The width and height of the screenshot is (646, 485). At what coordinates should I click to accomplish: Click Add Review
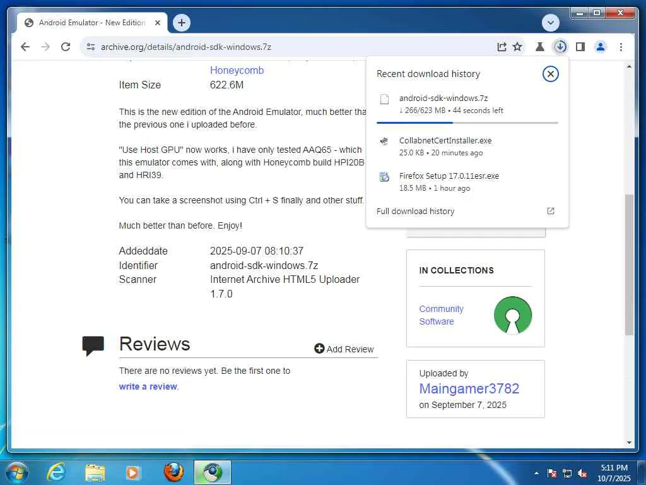344,349
